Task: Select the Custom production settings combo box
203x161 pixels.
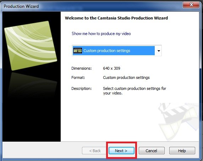Action: [117, 51]
